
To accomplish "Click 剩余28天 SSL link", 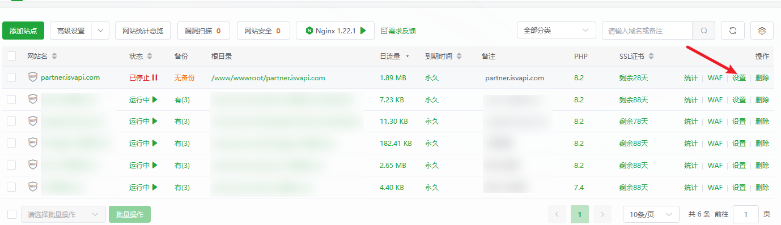I will 634,77.
